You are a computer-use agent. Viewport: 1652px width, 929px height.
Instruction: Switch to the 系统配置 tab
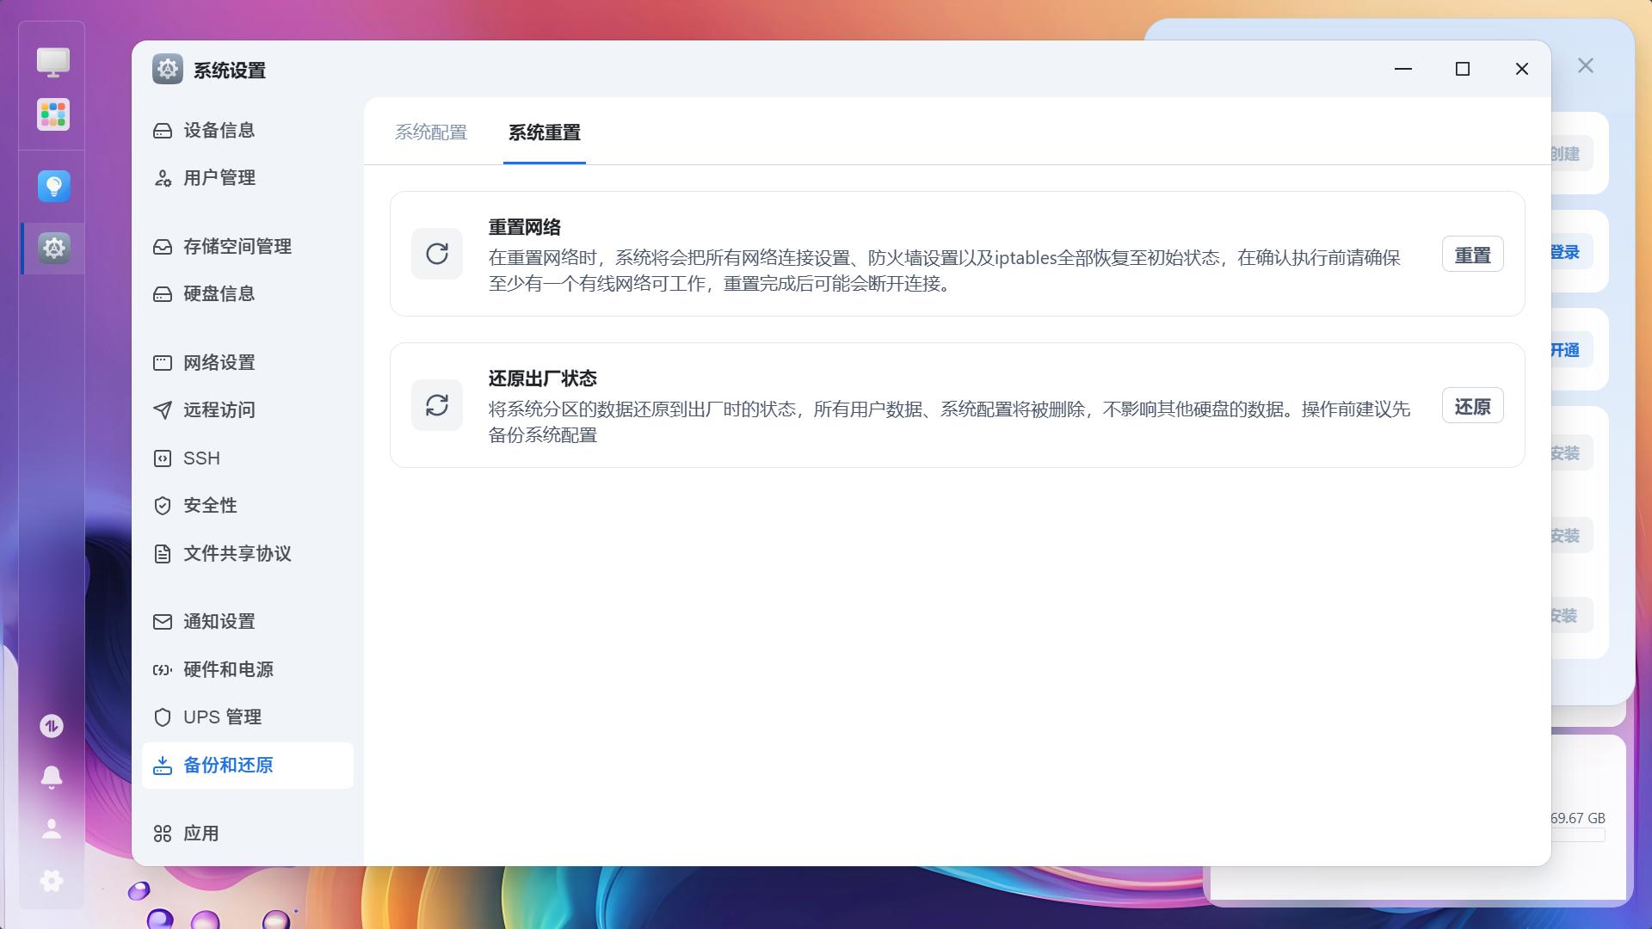point(431,132)
